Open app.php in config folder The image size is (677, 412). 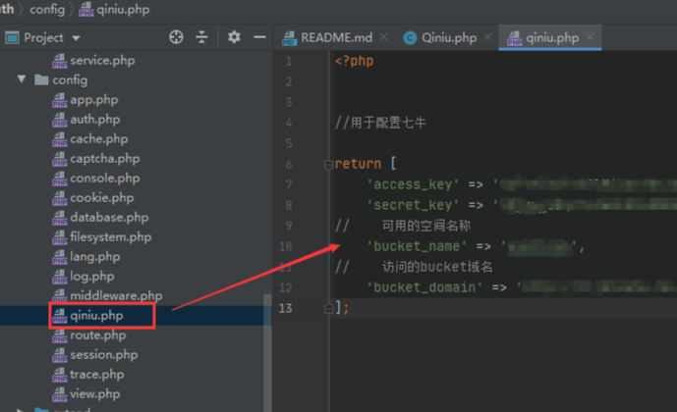coord(94,100)
